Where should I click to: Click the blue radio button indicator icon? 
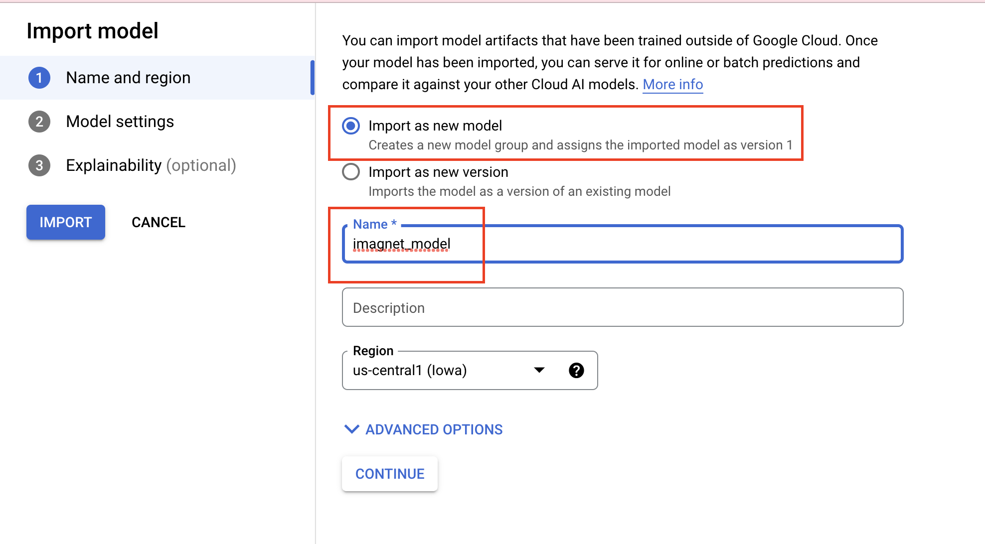click(350, 125)
